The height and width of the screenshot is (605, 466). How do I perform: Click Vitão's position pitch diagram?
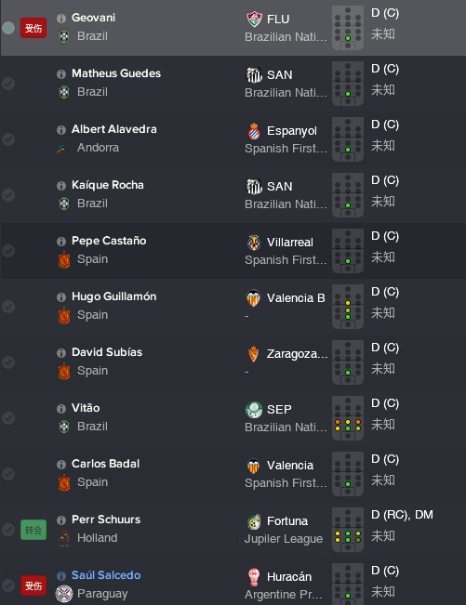pyautogui.click(x=348, y=418)
